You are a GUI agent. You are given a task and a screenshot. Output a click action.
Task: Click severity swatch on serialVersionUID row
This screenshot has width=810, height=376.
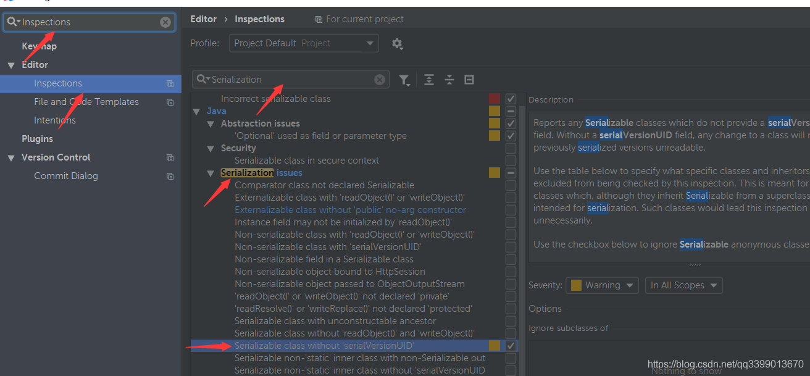495,346
